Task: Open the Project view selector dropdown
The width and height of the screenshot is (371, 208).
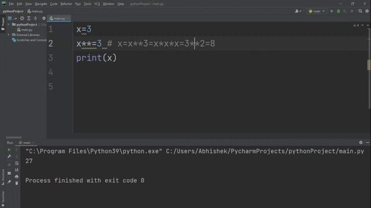Action: [12, 18]
